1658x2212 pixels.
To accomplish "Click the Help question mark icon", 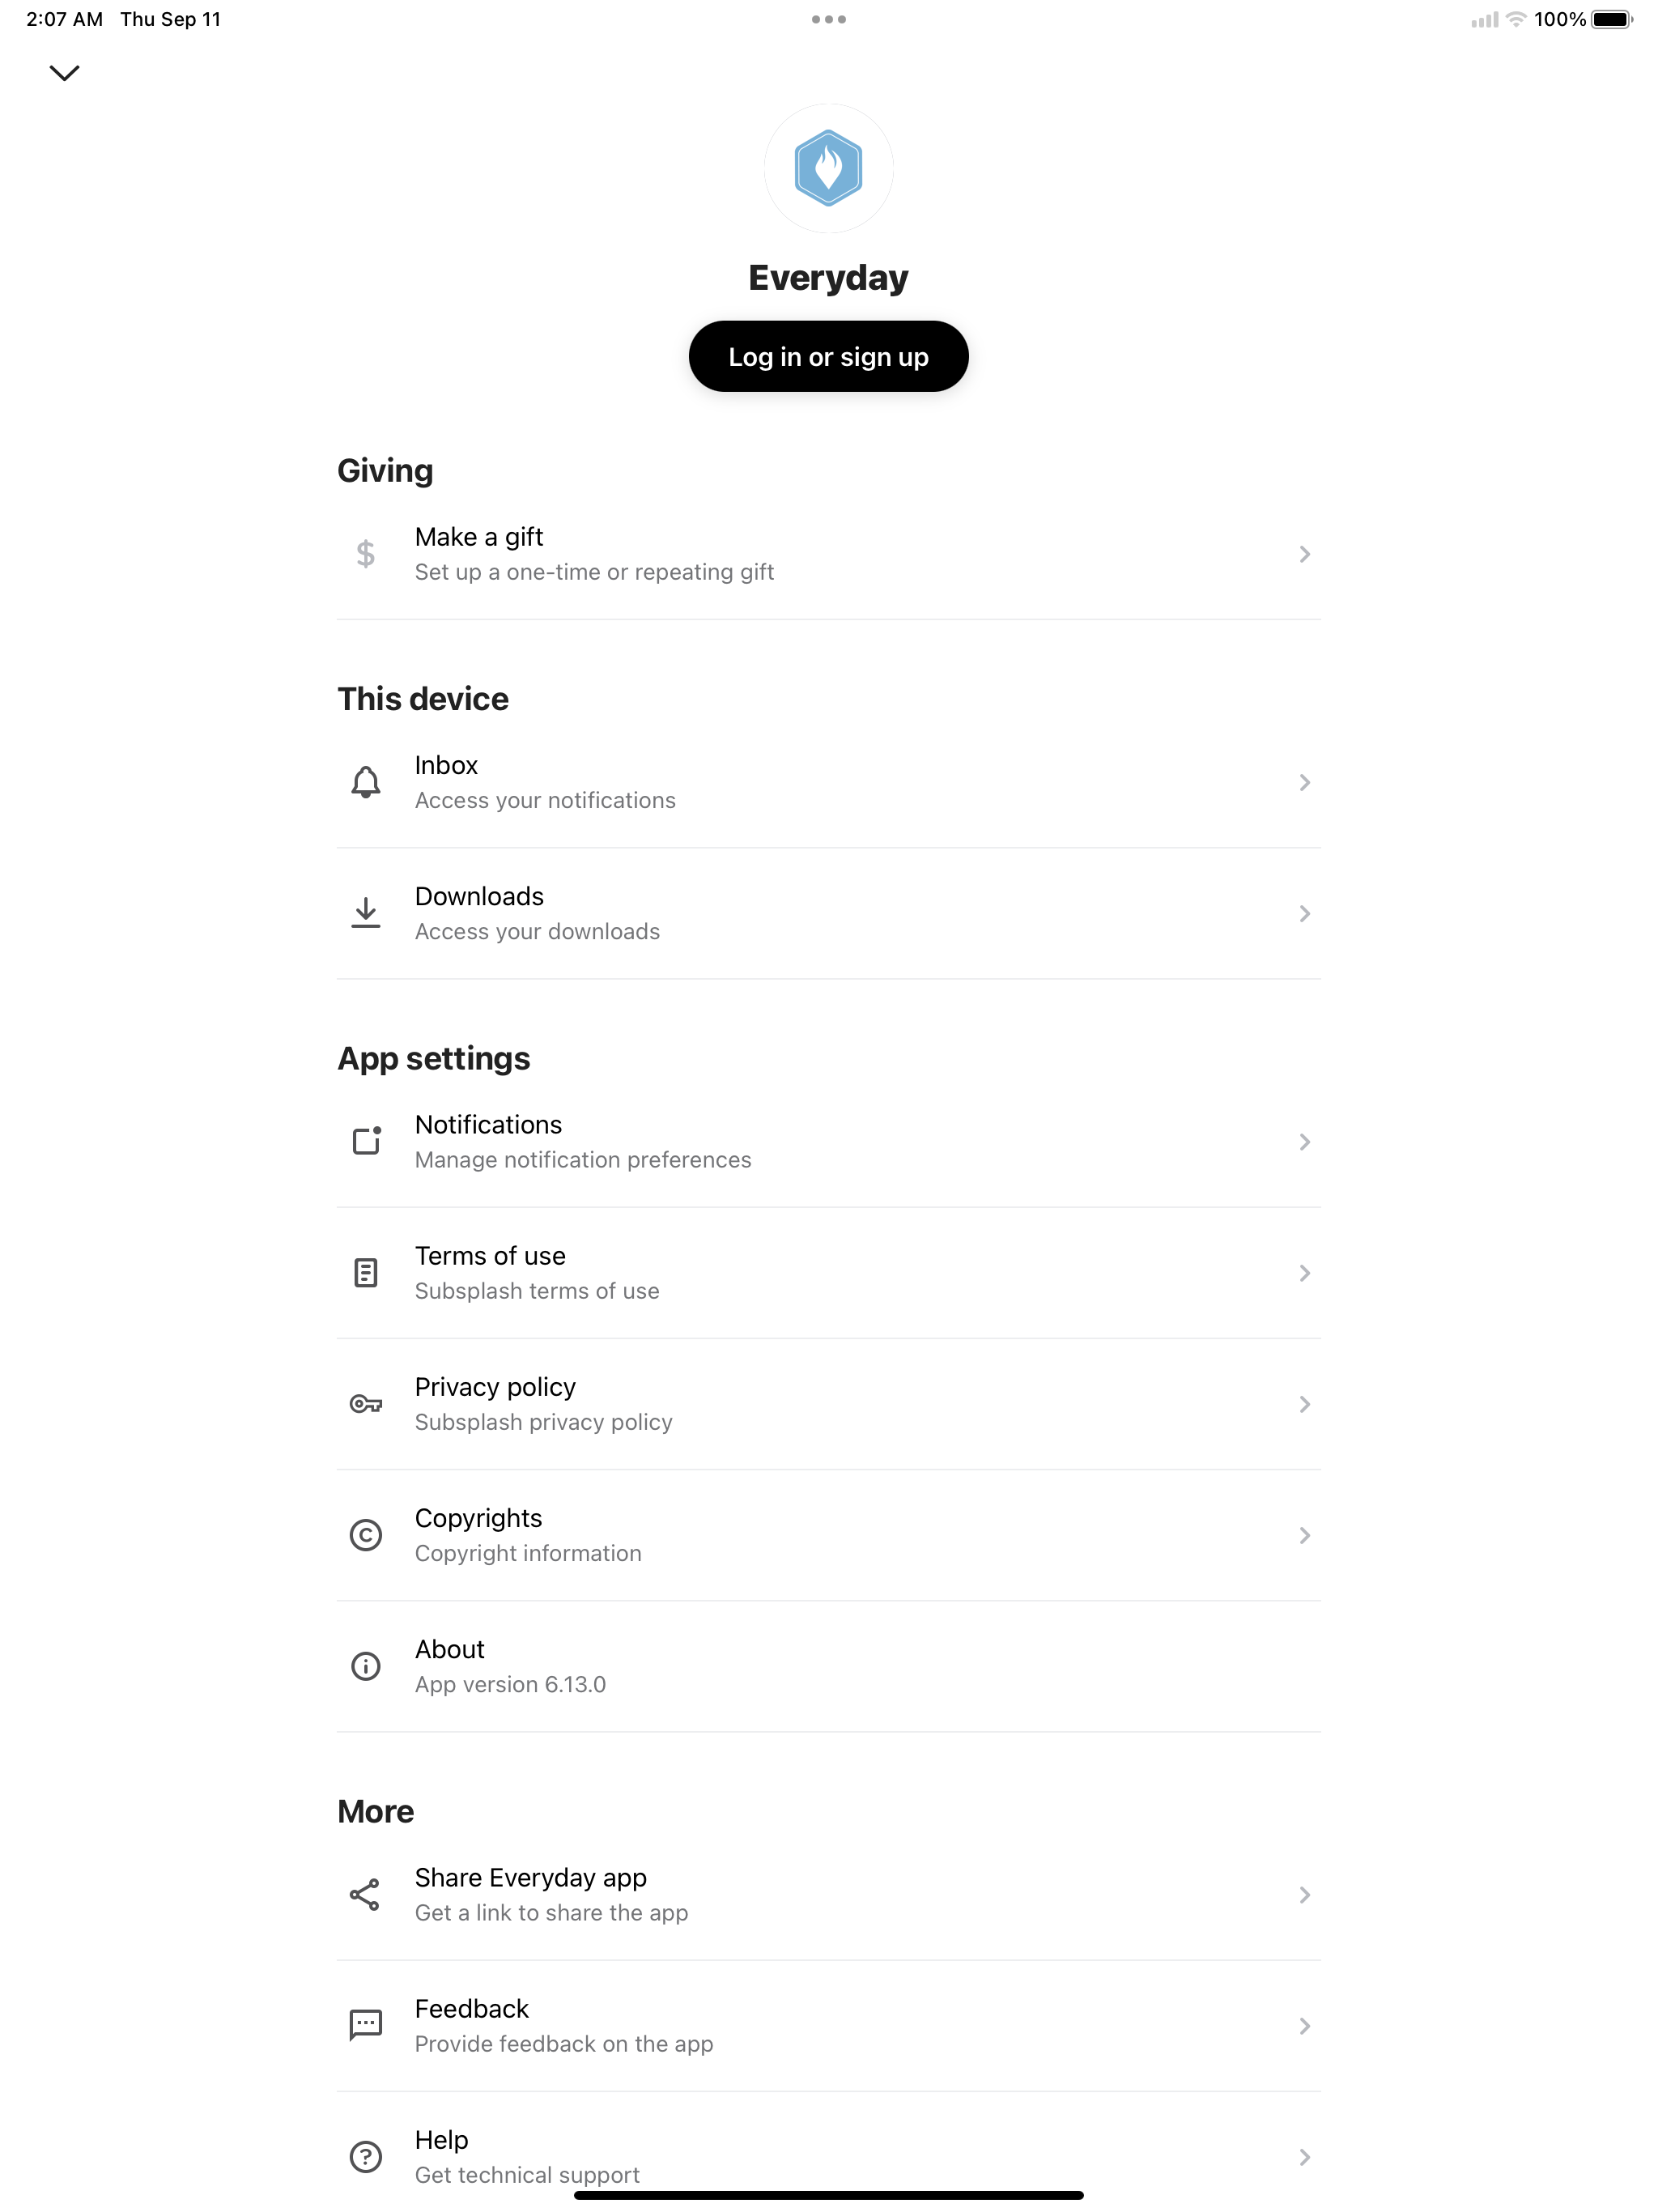I will click(x=366, y=2157).
